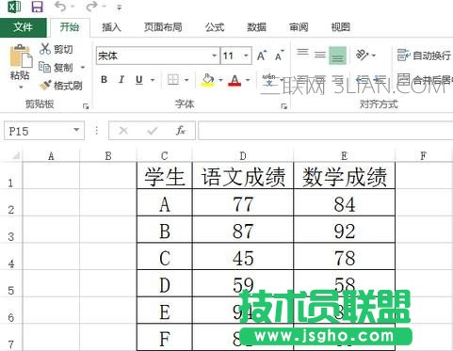Viewport: 453px width, 351px height.
Task: Select column D header
Action: (x=243, y=155)
